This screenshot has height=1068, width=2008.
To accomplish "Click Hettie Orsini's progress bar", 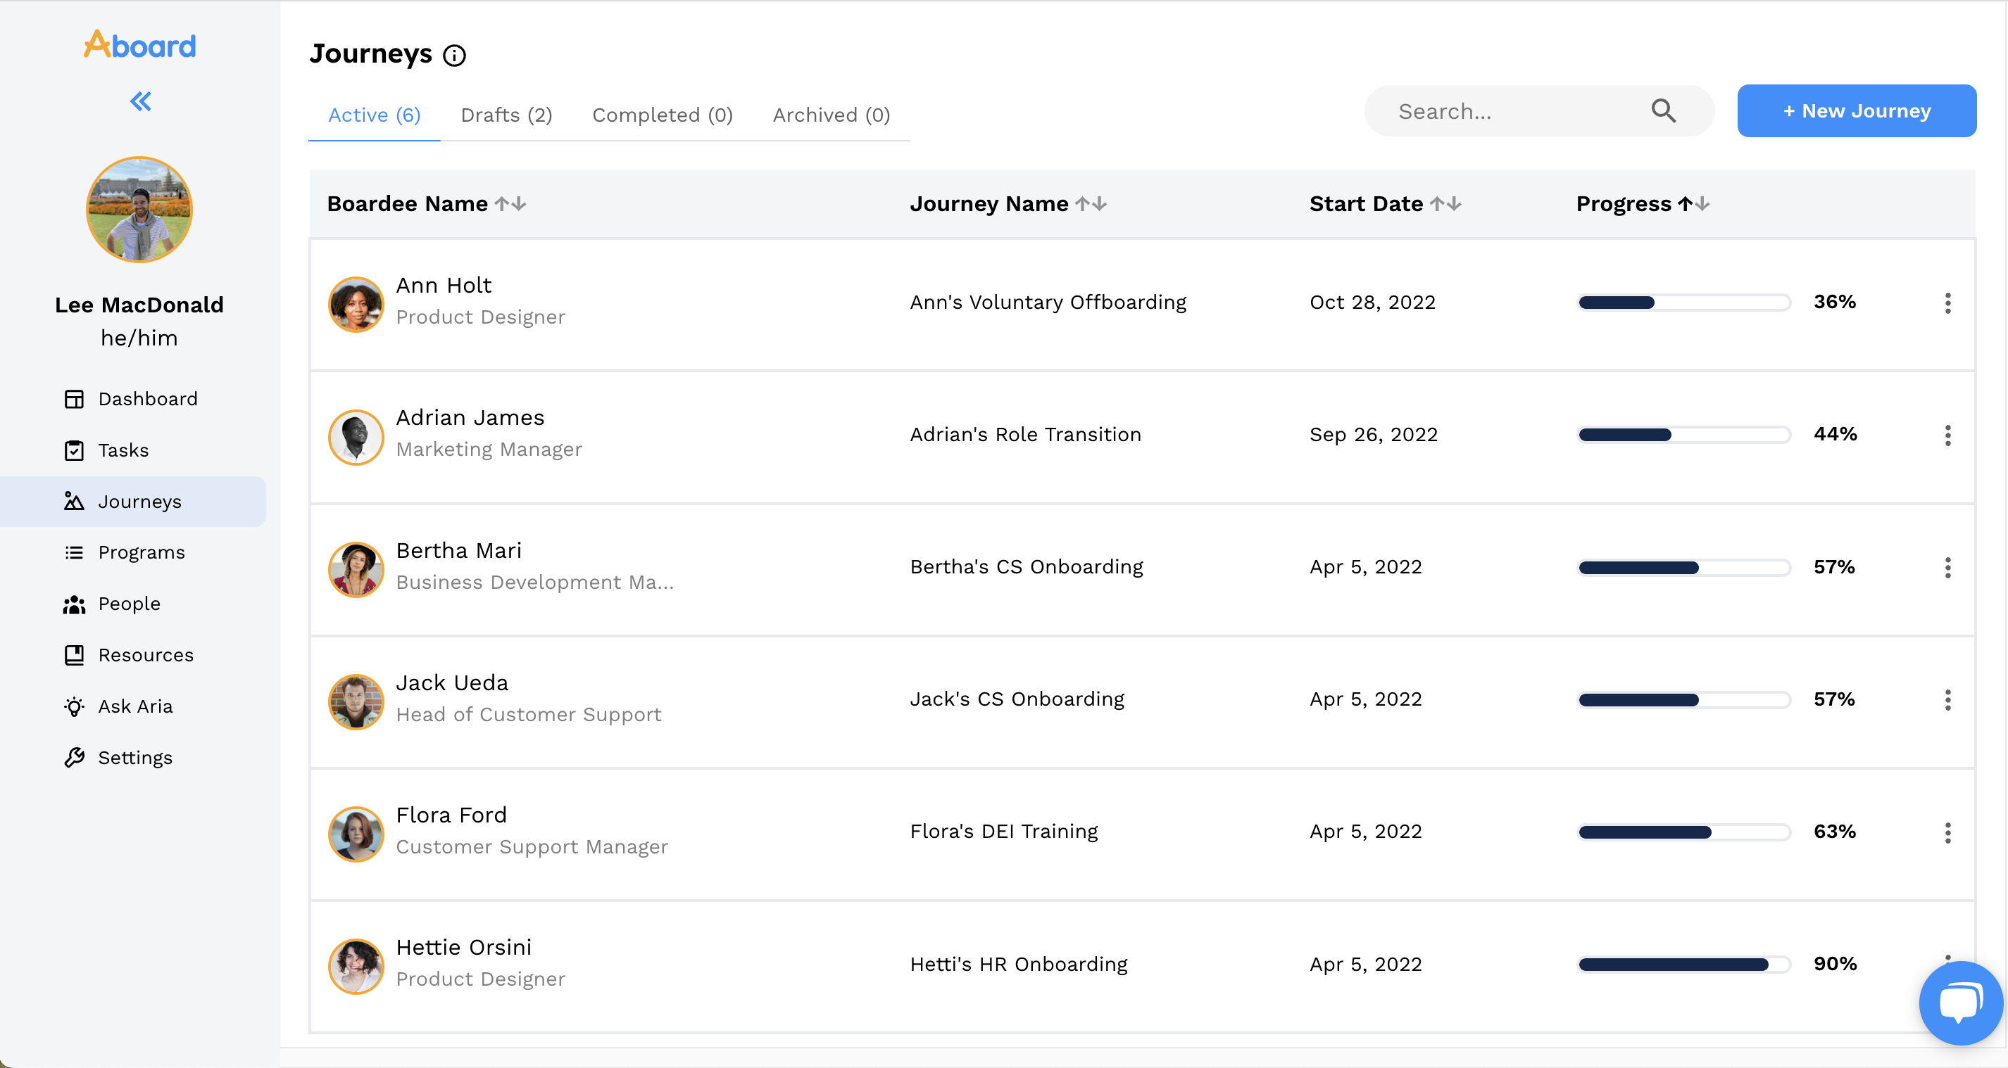I will [x=1683, y=965].
